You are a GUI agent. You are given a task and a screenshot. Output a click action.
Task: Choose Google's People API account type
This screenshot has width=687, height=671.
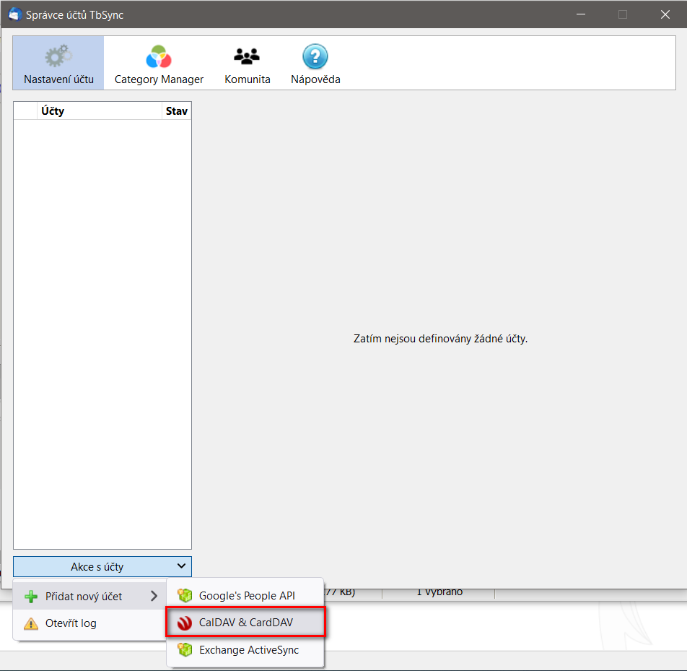[x=245, y=596]
